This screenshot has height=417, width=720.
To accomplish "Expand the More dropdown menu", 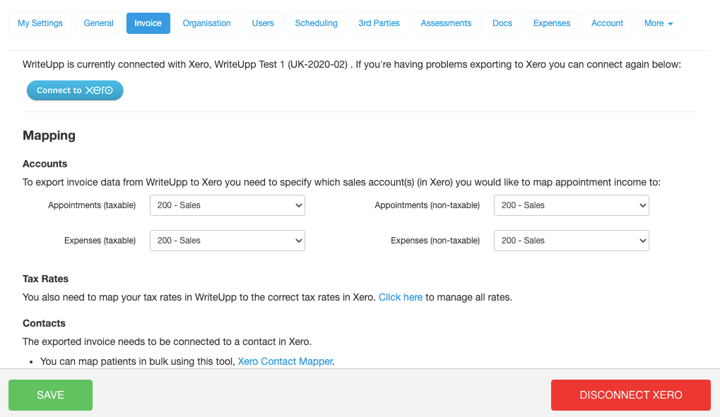I will pyautogui.click(x=659, y=23).
